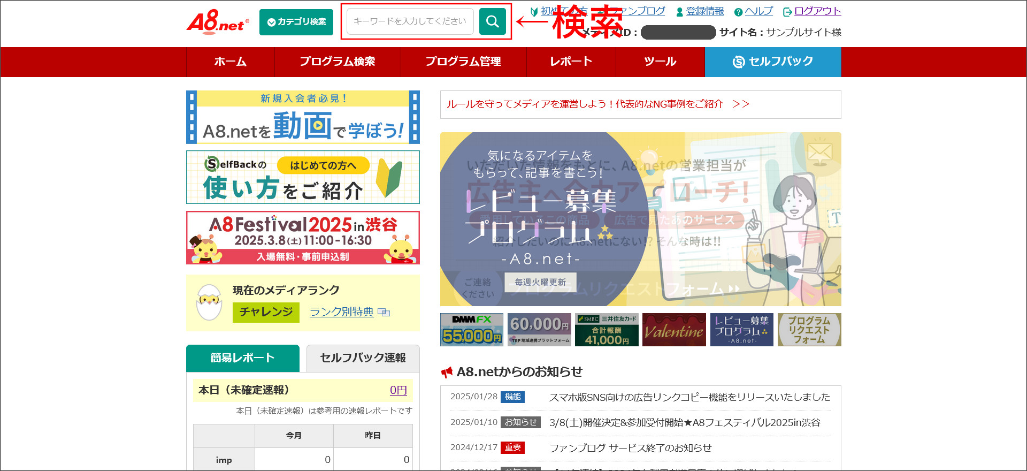Click the チャレンジ rank badge
1027x471 pixels.
click(266, 312)
